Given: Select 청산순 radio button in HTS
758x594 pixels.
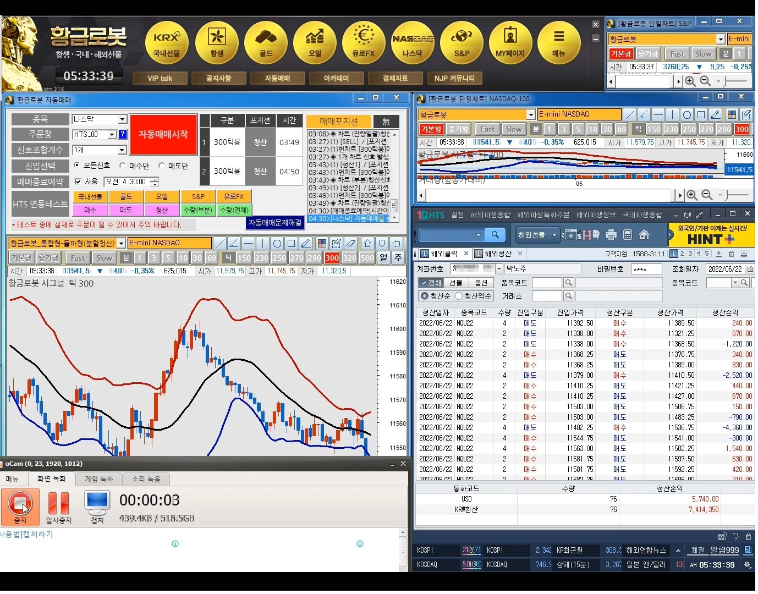Looking at the screenshot, I should click(x=424, y=296).
